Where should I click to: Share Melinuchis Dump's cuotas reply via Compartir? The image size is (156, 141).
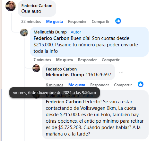(111, 60)
